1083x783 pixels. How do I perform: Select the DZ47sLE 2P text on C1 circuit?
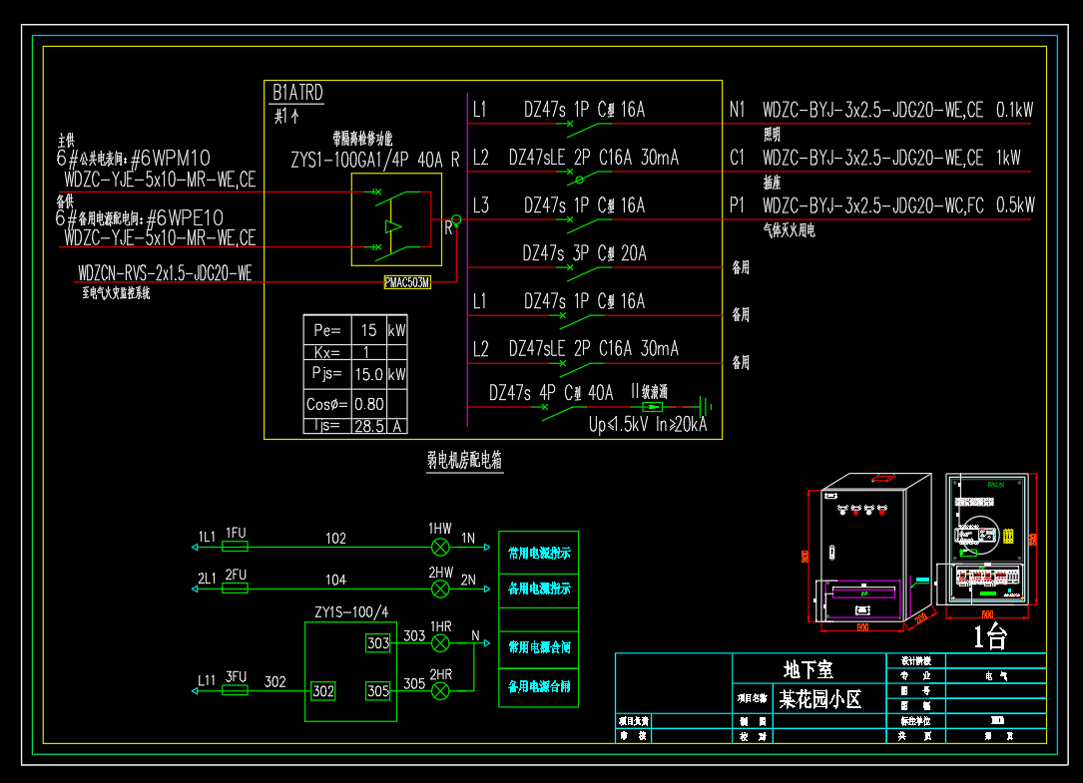pos(550,158)
